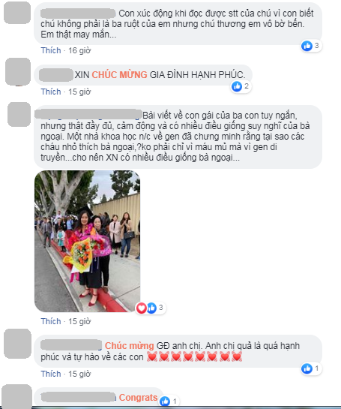Open avatar of the 'GĐ anh chị' commenter
The height and width of the screenshot is (409, 341).
18,344
